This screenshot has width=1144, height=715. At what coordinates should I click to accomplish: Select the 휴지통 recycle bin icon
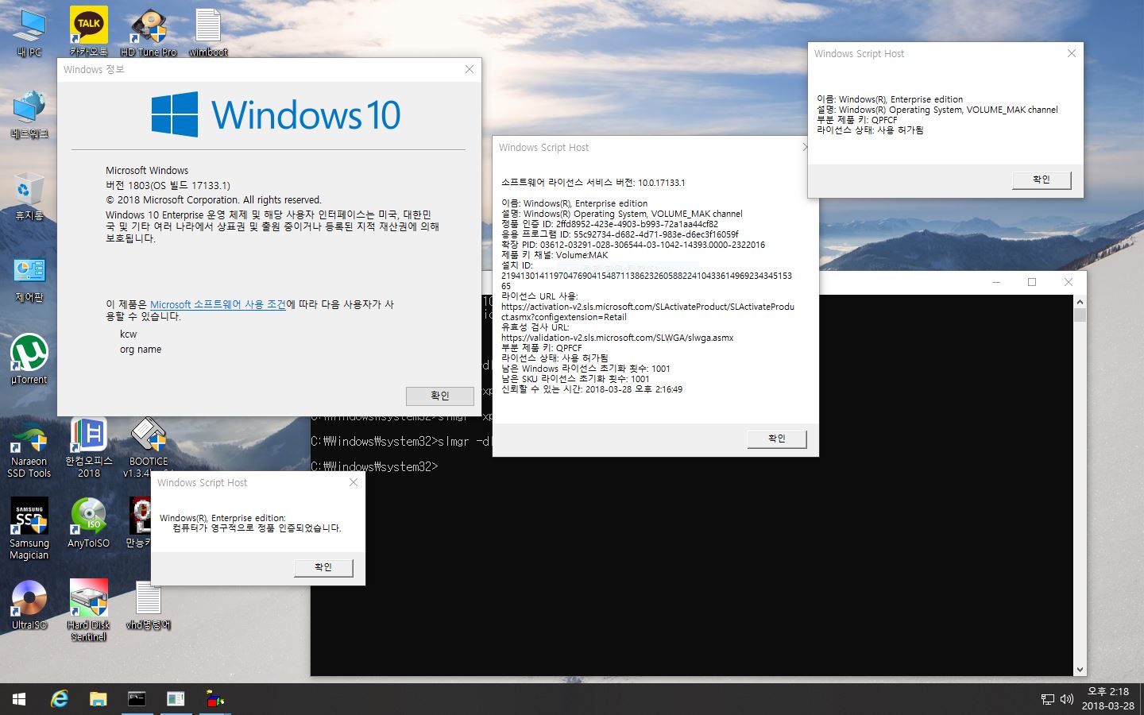pyautogui.click(x=29, y=195)
